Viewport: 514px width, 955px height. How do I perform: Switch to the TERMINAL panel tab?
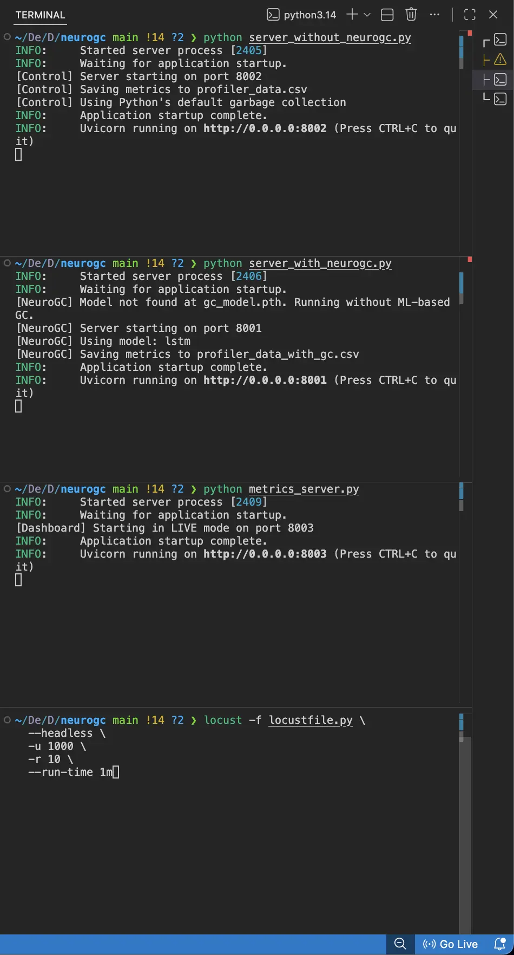tap(40, 15)
